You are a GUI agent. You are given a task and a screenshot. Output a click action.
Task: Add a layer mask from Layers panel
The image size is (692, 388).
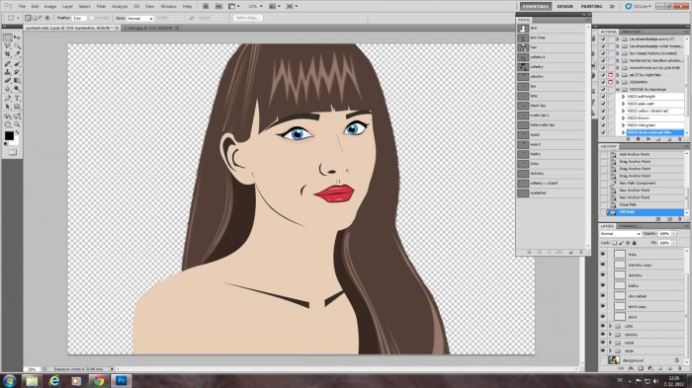pyautogui.click(x=642, y=368)
